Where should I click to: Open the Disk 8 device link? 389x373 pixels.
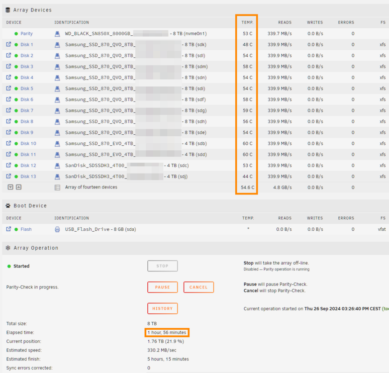tap(27, 121)
